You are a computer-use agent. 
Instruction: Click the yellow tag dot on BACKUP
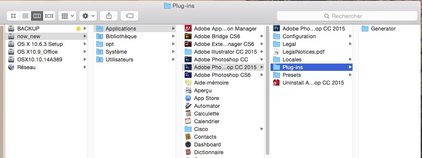(x=79, y=29)
